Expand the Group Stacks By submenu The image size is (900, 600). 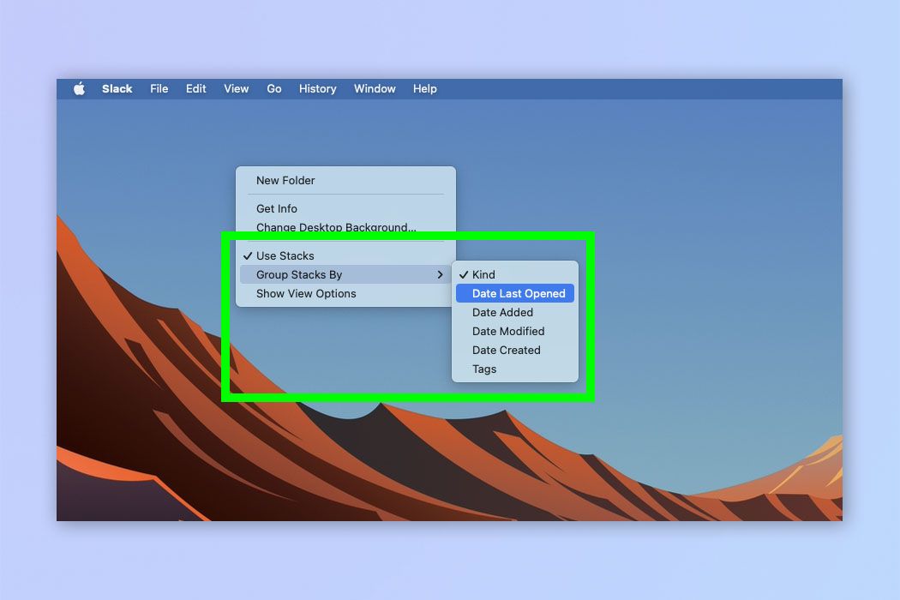coord(299,274)
